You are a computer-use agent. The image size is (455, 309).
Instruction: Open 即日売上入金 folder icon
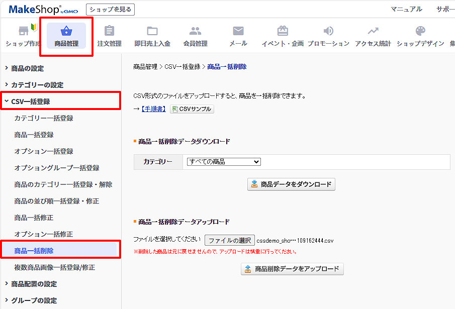[152, 31]
